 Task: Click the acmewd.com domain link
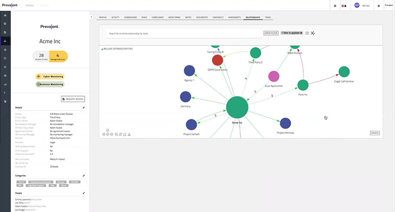pyautogui.click(x=60, y=138)
